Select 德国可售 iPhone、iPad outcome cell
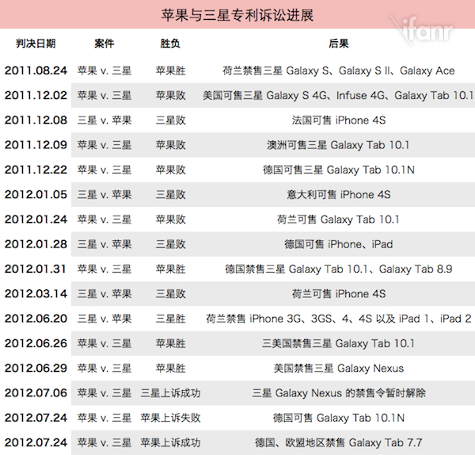This screenshot has width=475, height=455. tap(338, 244)
